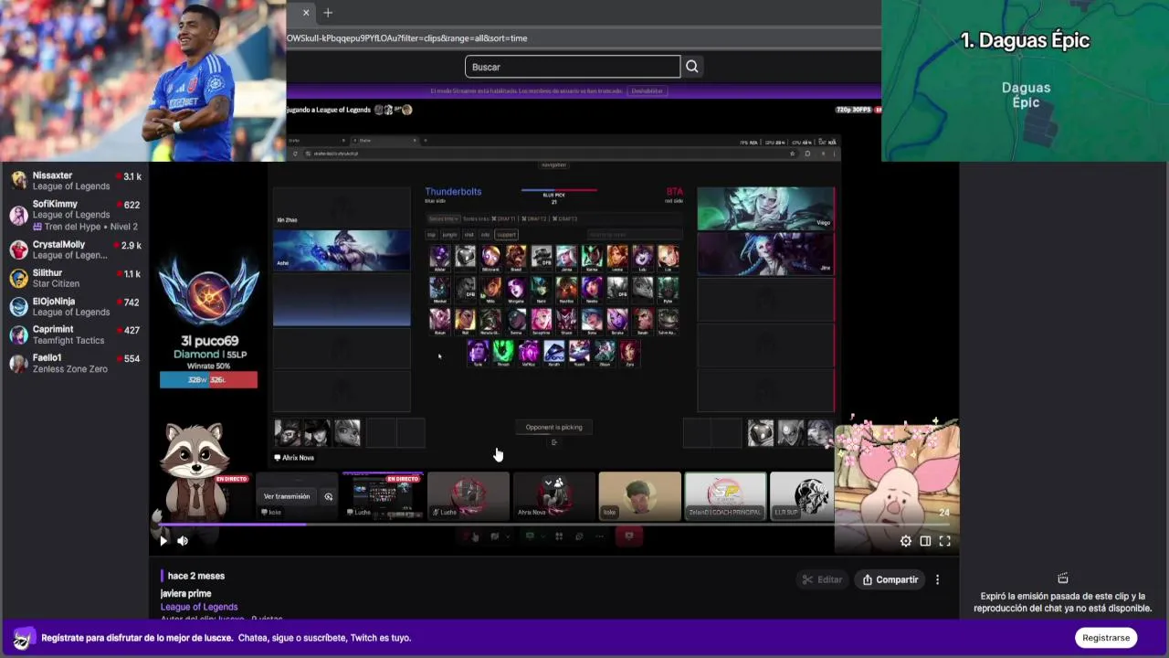Share the clip with Compartir

tap(890, 579)
